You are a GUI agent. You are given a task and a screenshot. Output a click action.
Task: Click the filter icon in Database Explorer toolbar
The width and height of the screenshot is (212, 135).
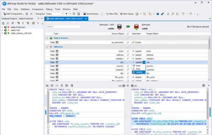click(x=38, y=23)
